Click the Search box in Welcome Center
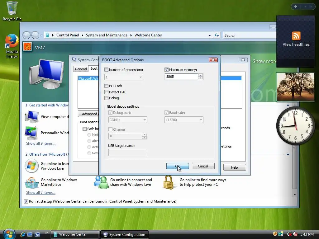319x239 pixels. point(250,35)
